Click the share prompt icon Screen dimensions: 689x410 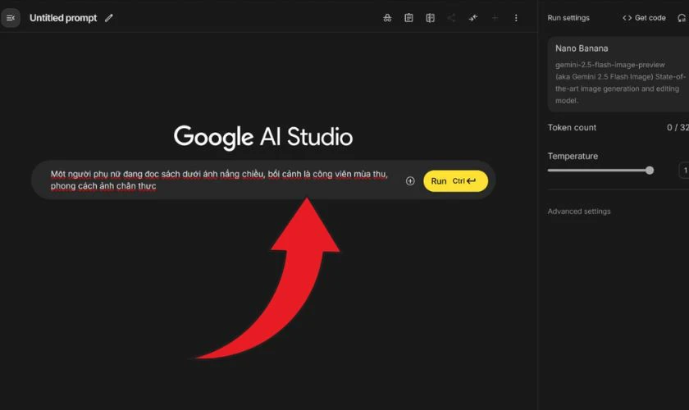tap(451, 18)
